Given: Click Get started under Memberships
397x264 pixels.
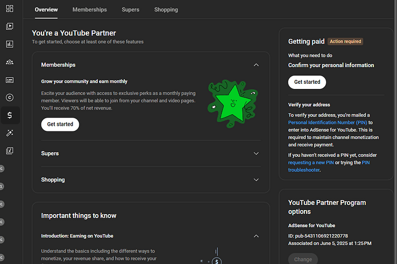Looking at the screenshot, I should click(60, 124).
